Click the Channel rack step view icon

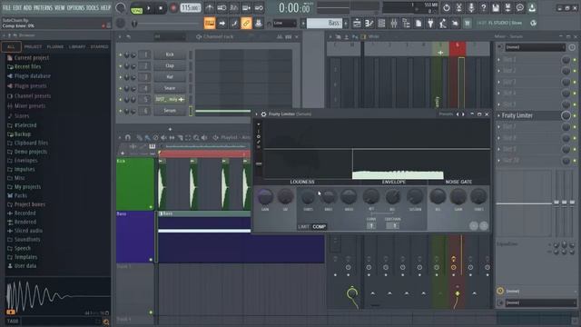tap(289, 36)
